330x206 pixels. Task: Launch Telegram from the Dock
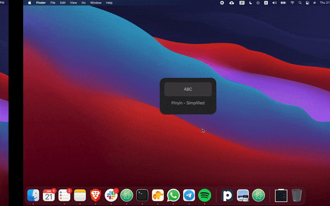pos(189,195)
